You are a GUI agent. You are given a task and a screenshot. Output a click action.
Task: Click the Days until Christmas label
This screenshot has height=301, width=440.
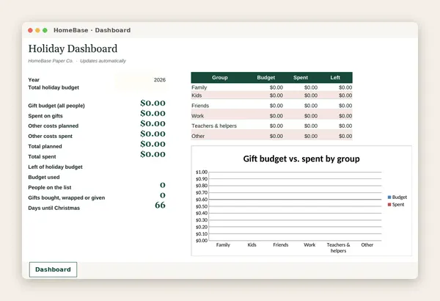click(54, 208)
